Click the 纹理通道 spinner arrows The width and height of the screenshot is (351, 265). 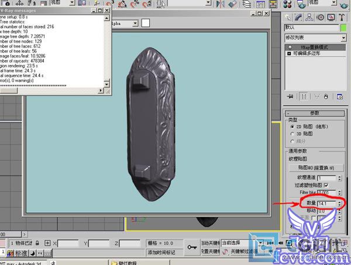pos(339,178)
